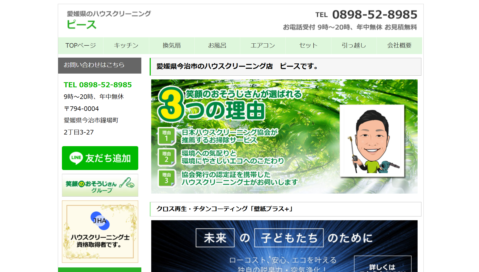The width and height of the screenshot is (479, 272).
Task: Open the 笑顔のおそうじさんグループ banner
Action: (x=100, y=185)
